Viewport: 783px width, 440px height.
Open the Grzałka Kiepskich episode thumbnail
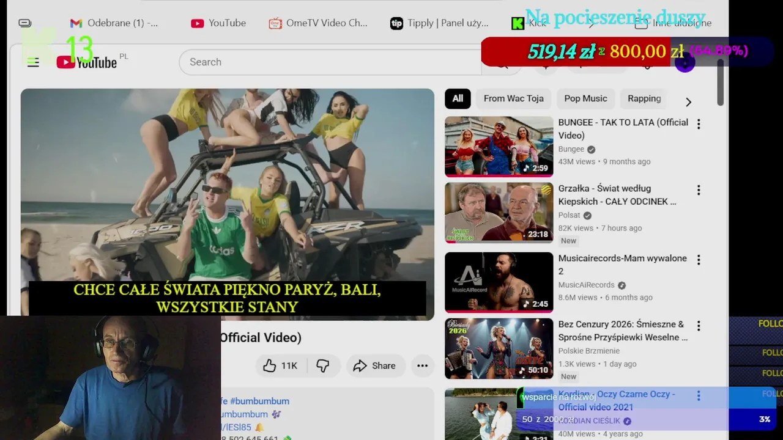(499, 213)
